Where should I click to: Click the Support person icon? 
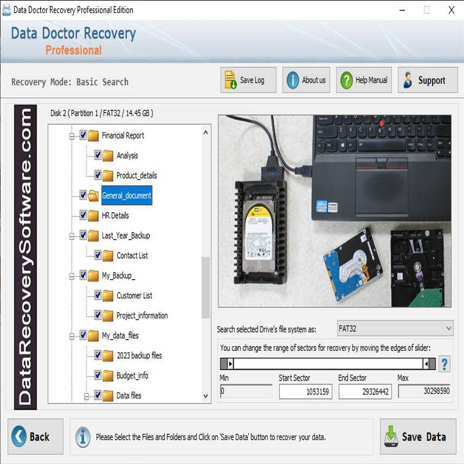pyautogui.click(x=408, y=80)
